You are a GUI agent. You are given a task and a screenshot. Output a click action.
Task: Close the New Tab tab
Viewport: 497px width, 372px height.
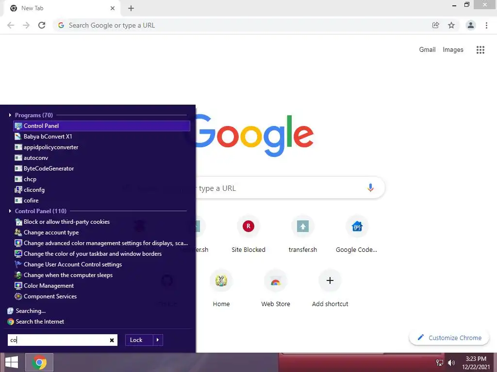tap(113, 8)
